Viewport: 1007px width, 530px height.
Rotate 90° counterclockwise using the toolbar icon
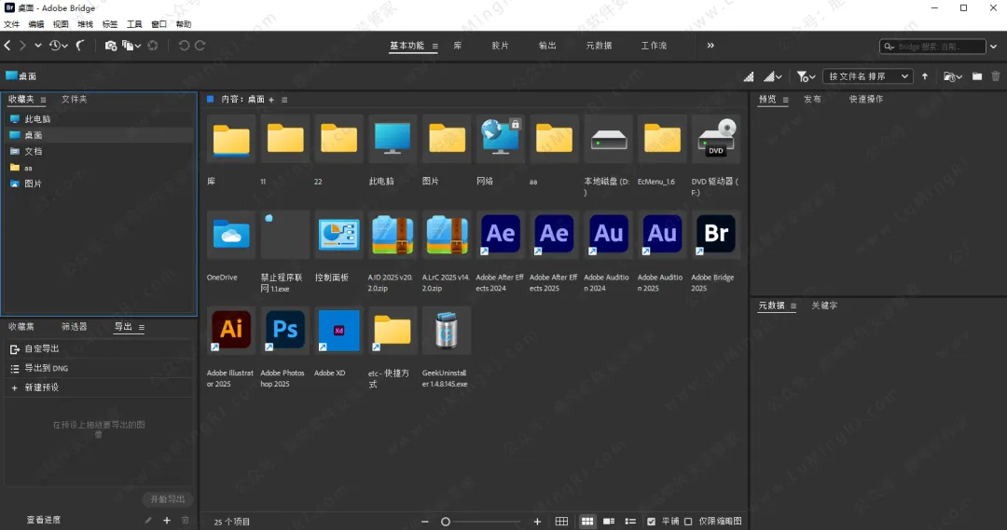point(184,46)
